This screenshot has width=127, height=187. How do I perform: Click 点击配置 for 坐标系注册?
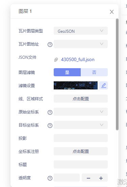pyautogui.click(x=81, y=151)
